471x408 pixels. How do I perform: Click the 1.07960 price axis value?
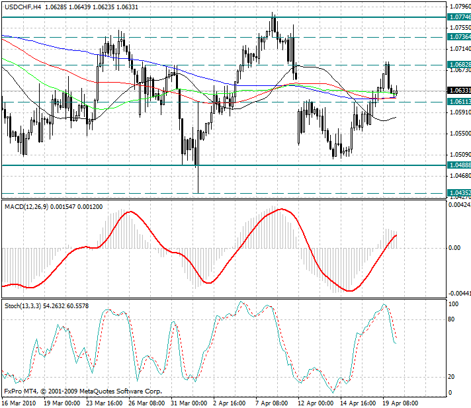(459, 7)
